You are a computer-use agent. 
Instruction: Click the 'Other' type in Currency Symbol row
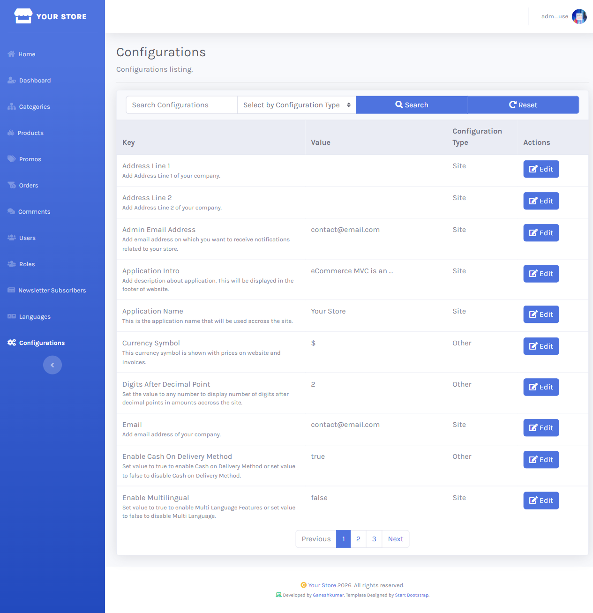[462, 343]
